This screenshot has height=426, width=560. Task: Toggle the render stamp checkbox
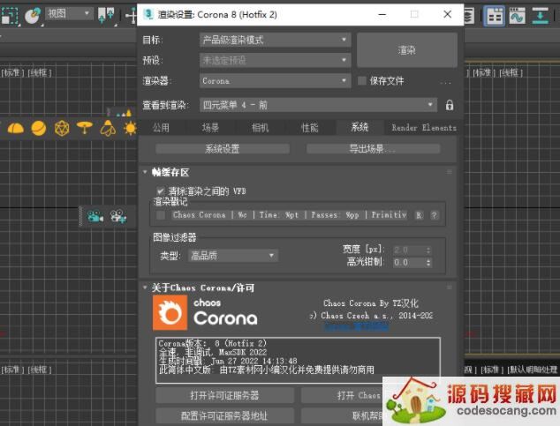(x=161, y=214)
